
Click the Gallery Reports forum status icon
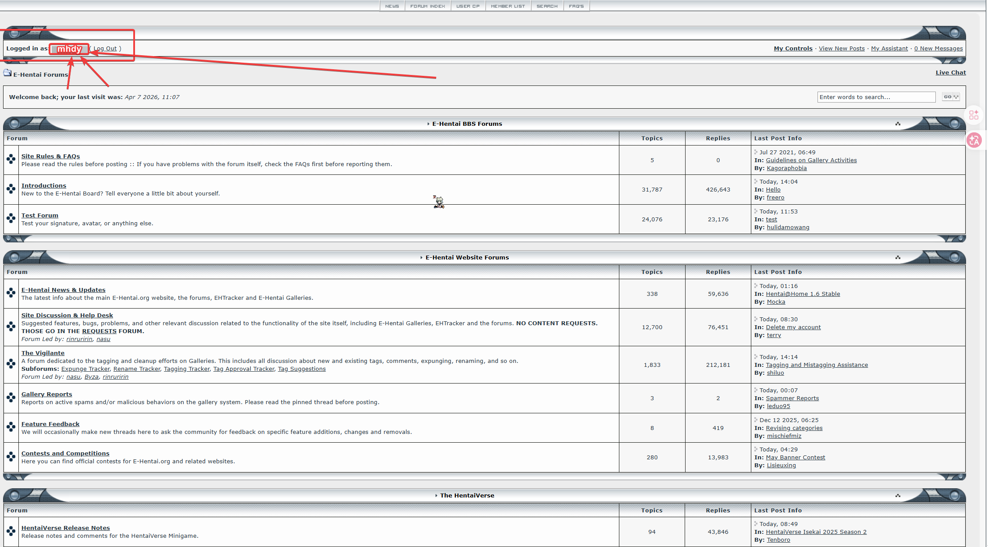click(11, 398)
